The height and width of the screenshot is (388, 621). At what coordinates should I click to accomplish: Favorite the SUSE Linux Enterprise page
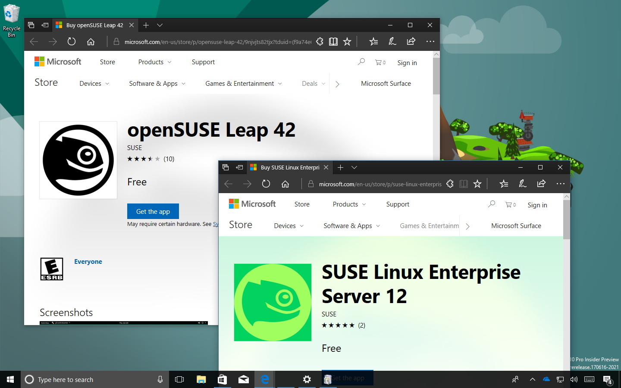click(477, 184)
